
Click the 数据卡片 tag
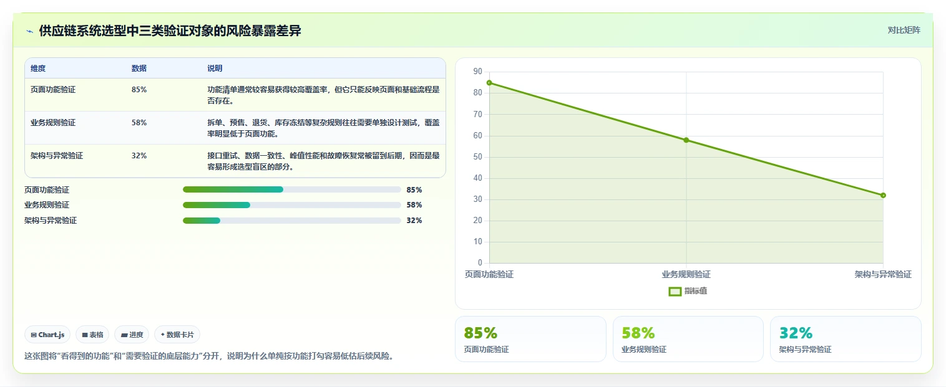[177, 335]
